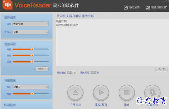Click the 播放/暂停 play button
Screen dimensions: 169x109
click(101, 93)
